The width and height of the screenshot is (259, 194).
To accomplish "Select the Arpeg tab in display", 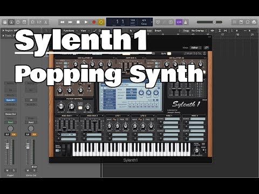I will pos(110,88).
